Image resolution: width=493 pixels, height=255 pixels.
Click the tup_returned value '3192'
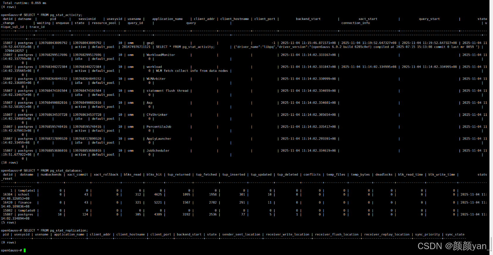187,215
